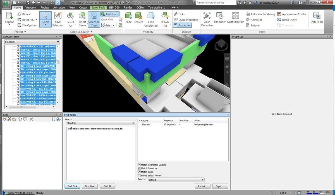Image resolution: width=335 pixels, height=195 pixels.
Task: Toggle Match Diacritics checkbox
Action: point(139,168)
